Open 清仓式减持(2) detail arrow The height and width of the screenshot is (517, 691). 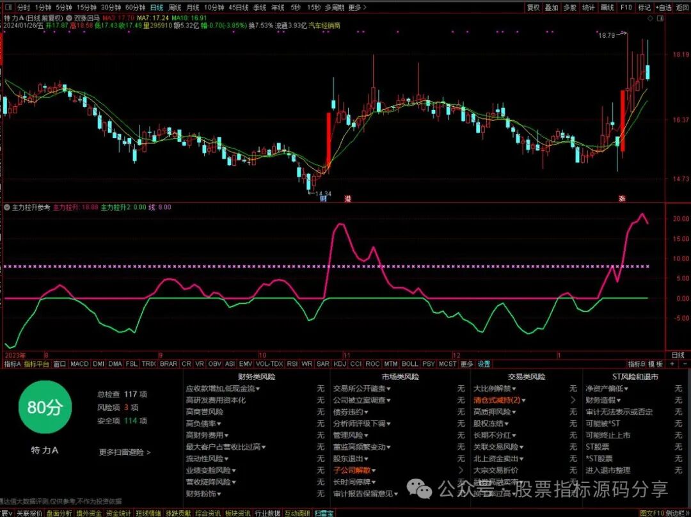point(573,400)
